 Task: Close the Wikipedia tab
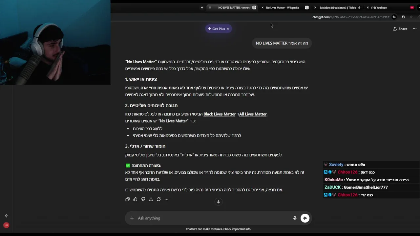262,8
